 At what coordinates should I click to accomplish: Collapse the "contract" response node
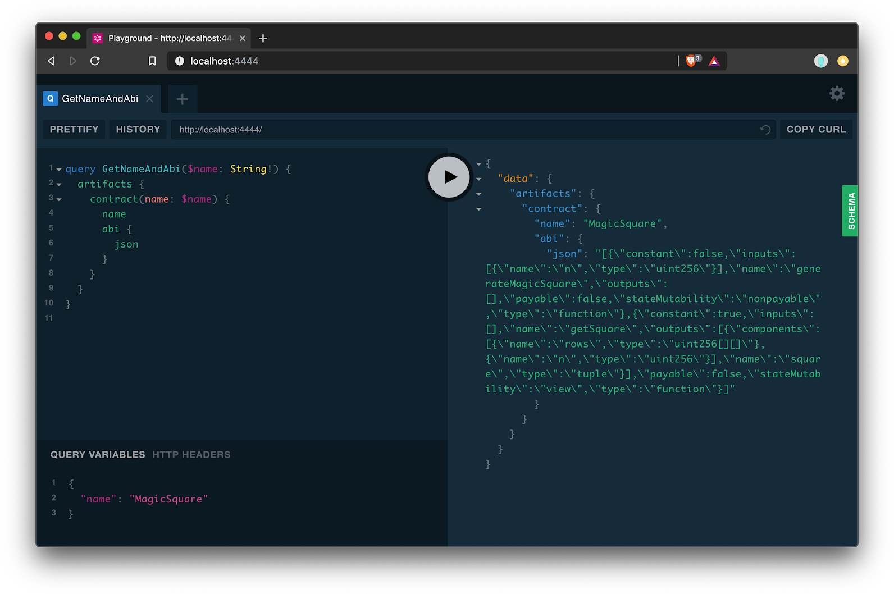point(479,209)
